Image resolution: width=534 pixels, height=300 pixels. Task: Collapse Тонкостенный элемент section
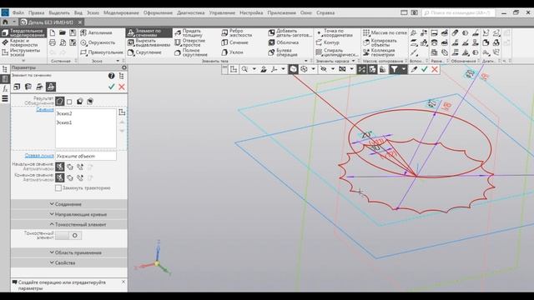click(x=69, y=224)
